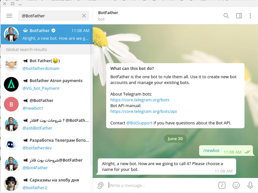Close the Telegram window
The width and height of the screenshot is (258, 193).
pos(5,4)
